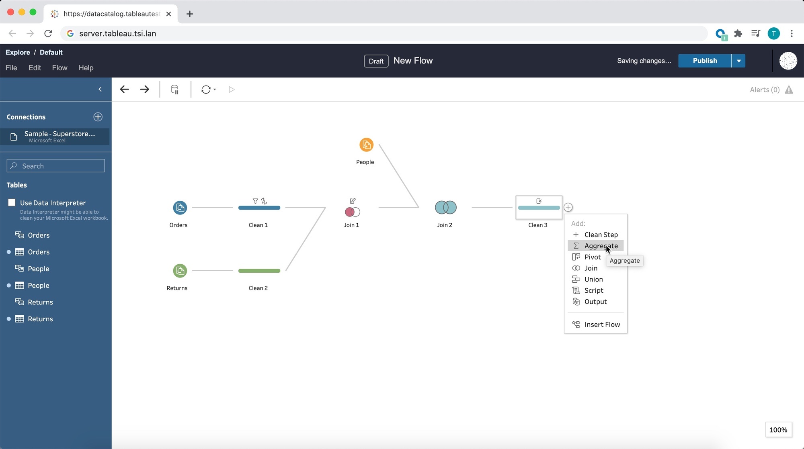The height and width of the screenshot is (449, 804).
Task: Toggle the Use Data Interpreter checkbox
Action: pyautogui.click(x=12, y=202)
